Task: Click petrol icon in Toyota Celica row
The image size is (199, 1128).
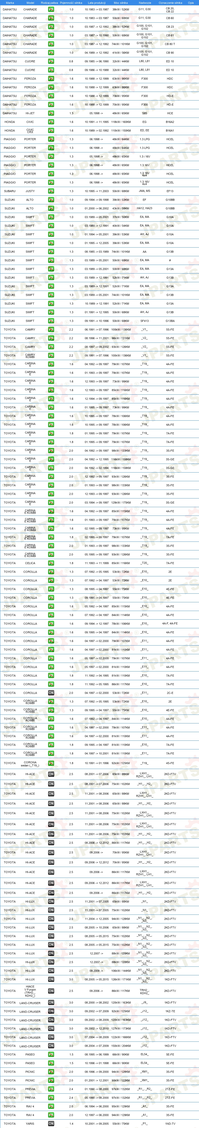Action: click(x=51, y=563)
